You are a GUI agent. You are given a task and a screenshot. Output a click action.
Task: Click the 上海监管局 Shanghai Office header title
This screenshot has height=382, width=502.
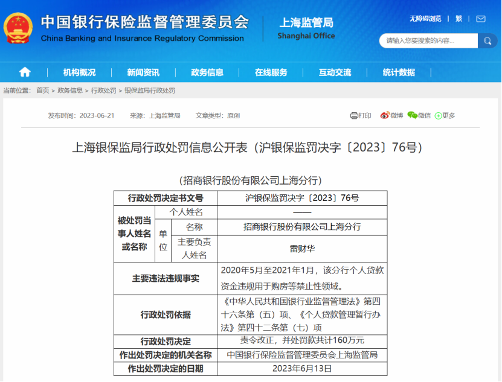point(306,28)
